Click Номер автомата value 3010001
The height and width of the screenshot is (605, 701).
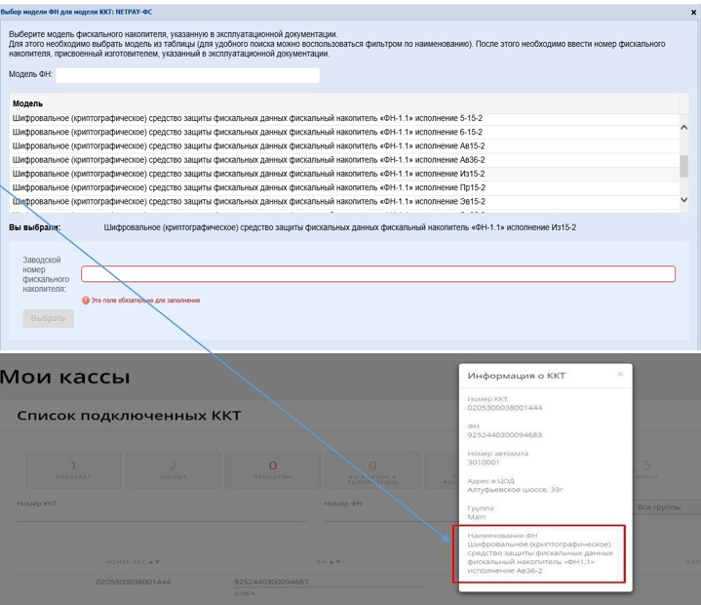pos(484,463)
